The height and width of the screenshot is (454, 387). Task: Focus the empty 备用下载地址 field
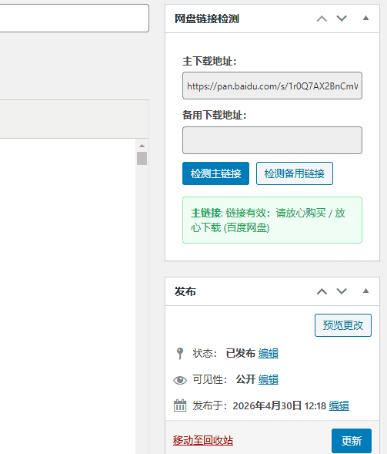[x=272, y=140]
